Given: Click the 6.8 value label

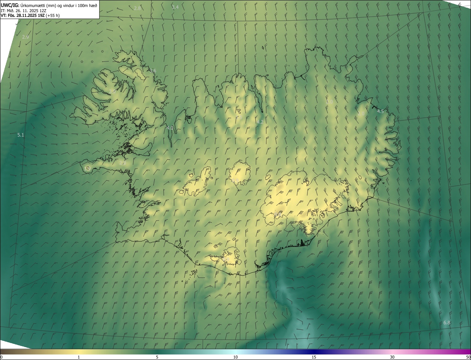Looking at the screenshot, I should (447, 322).
